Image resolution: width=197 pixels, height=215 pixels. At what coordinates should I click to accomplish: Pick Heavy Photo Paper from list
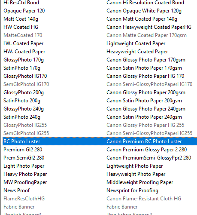(100, 174)
